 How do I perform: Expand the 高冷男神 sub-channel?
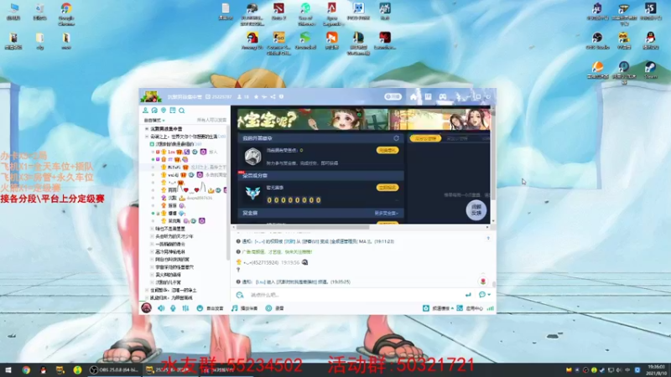[152, 252]
